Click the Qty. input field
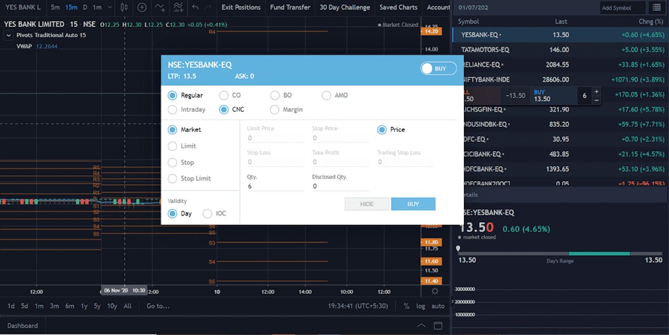This screenshot has height=335, width=669. pos(276,186)
